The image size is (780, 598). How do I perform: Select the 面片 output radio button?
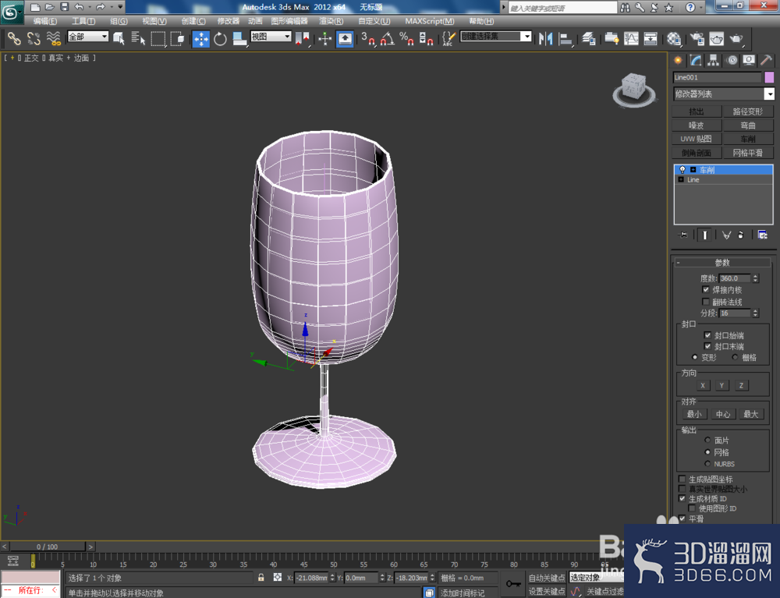click(x=707, y=440)
